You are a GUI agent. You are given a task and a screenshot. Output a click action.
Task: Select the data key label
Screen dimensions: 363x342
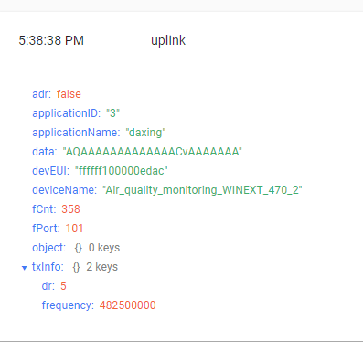[45, 152]
